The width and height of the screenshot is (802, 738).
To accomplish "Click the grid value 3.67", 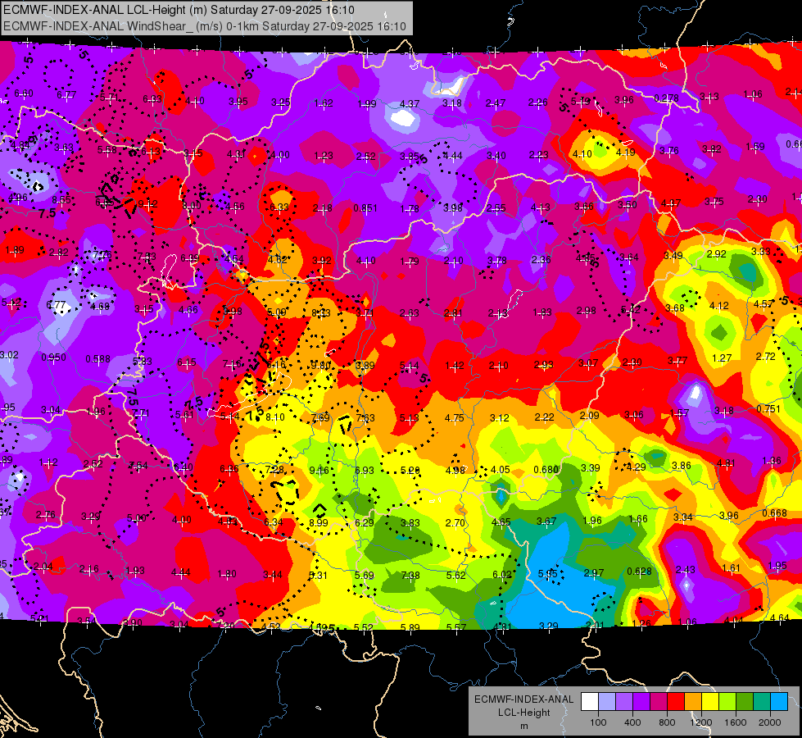I will click(546, 522).
